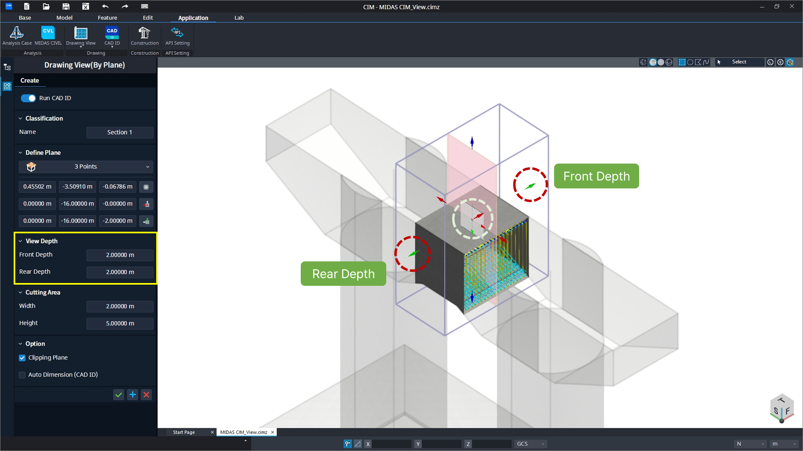Pick first plane point in view
This screenshot has height=451, width=803.
pyautogui.click(x=146, y=187)
